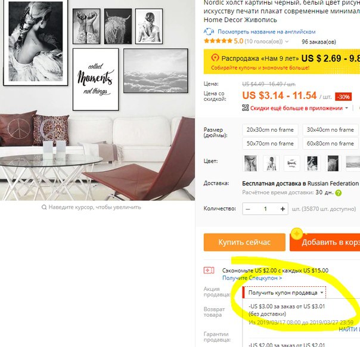Viewport: 360px width, 347px height.
Task: Click the QR code icon for app discounts
Action: click(246, 108)
